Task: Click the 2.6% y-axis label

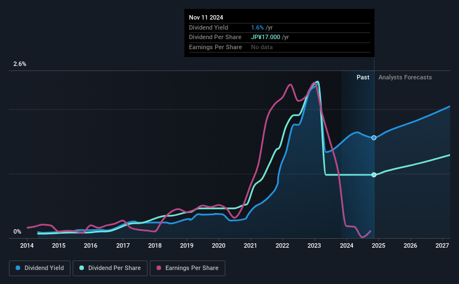Action: pos(20,64)
